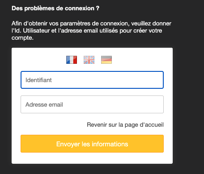Click the blue-white-red tricolor flag
This screenshot has width=204, height=174.
coord(72,60)
